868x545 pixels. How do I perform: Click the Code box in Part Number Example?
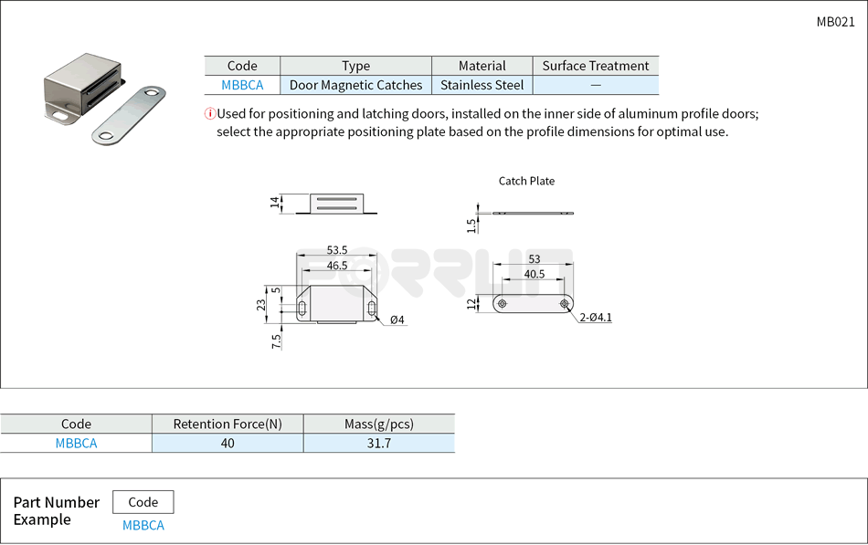[x=143, y=502]
